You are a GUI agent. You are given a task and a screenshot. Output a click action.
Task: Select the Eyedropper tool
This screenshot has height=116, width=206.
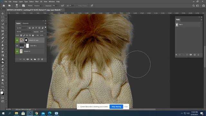3,34
